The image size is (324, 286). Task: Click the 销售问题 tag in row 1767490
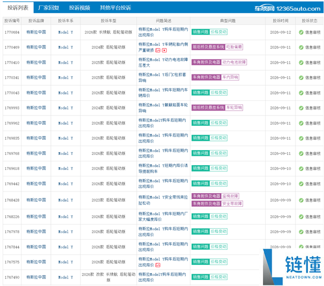[200, 277]
